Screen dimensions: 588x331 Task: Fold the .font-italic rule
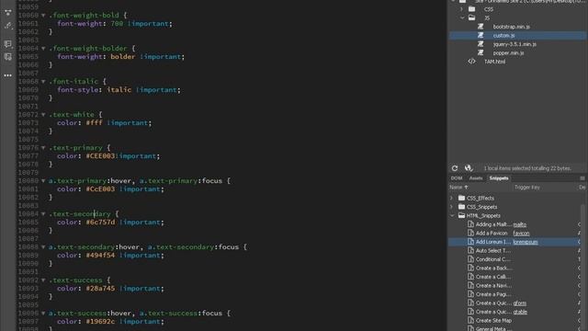pos(43,82)
